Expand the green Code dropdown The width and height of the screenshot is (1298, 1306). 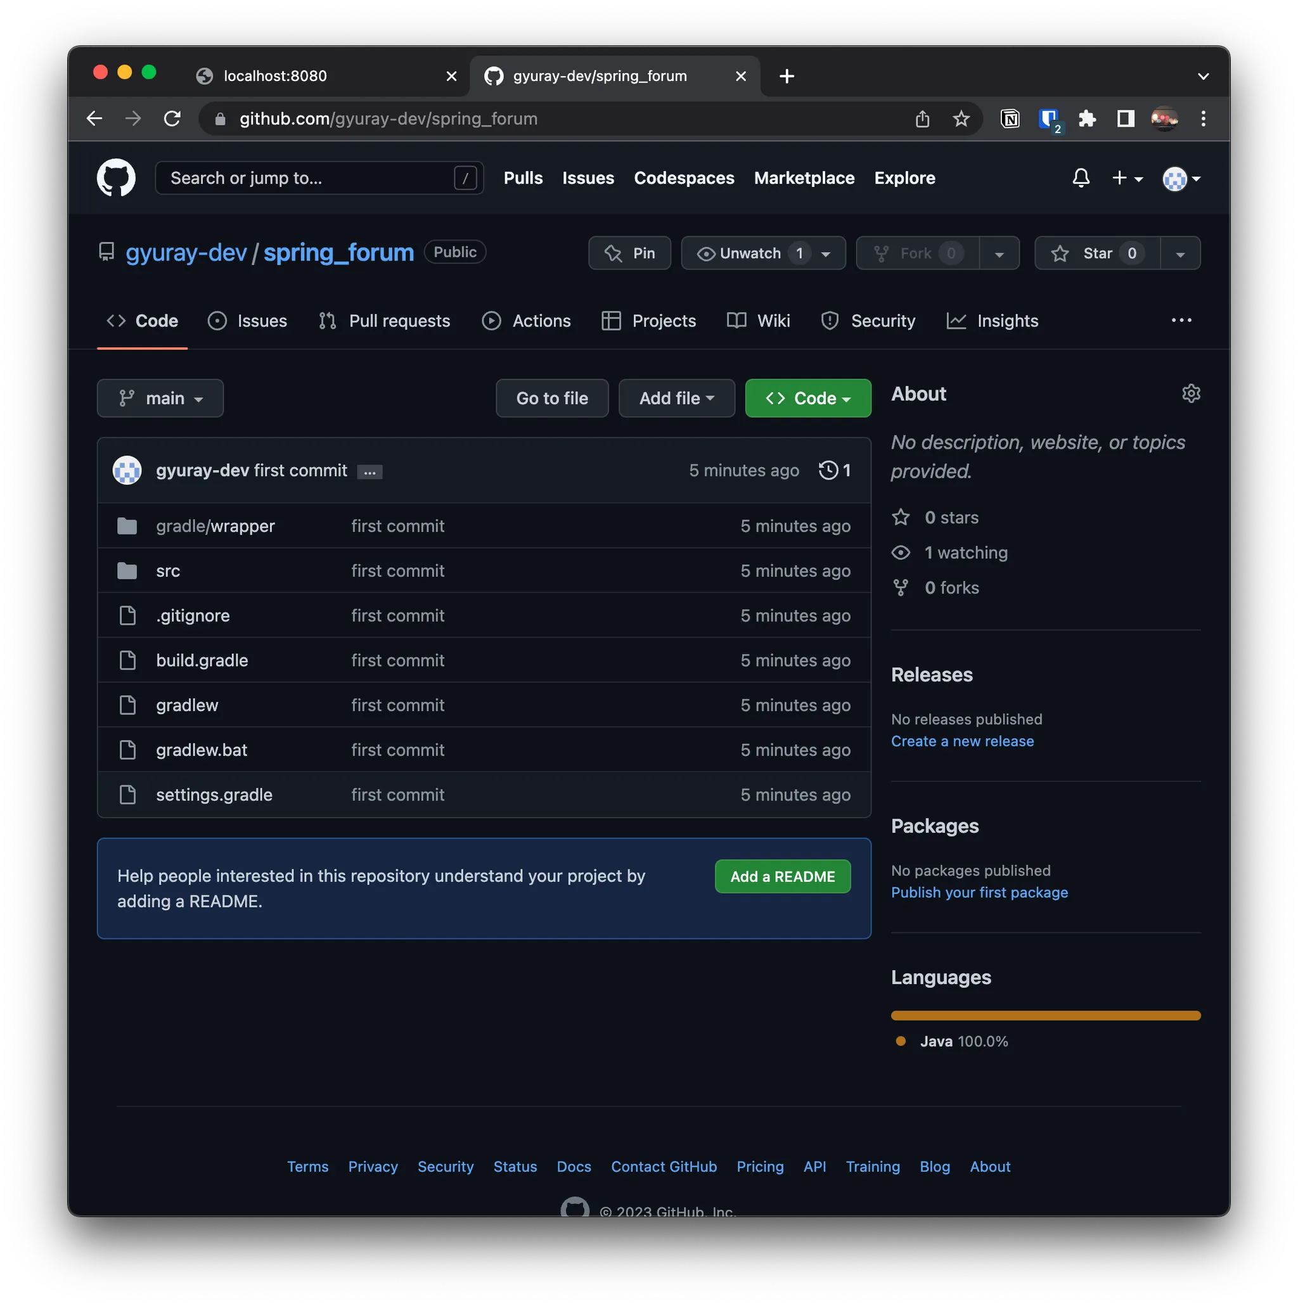click(x=807, y=398)
